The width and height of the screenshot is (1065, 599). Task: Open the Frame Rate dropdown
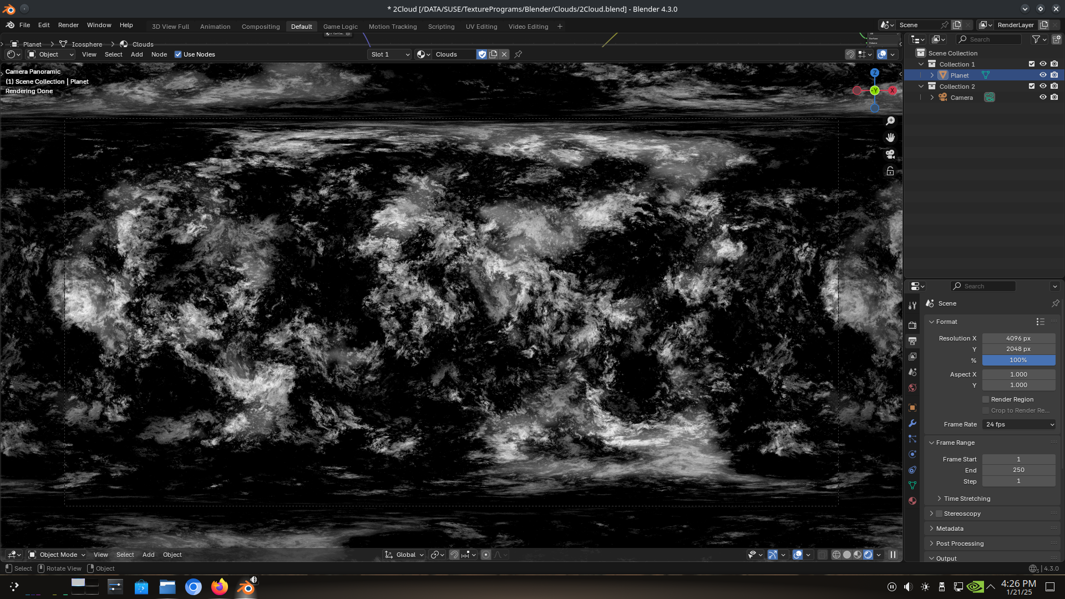coord(1019,424)
